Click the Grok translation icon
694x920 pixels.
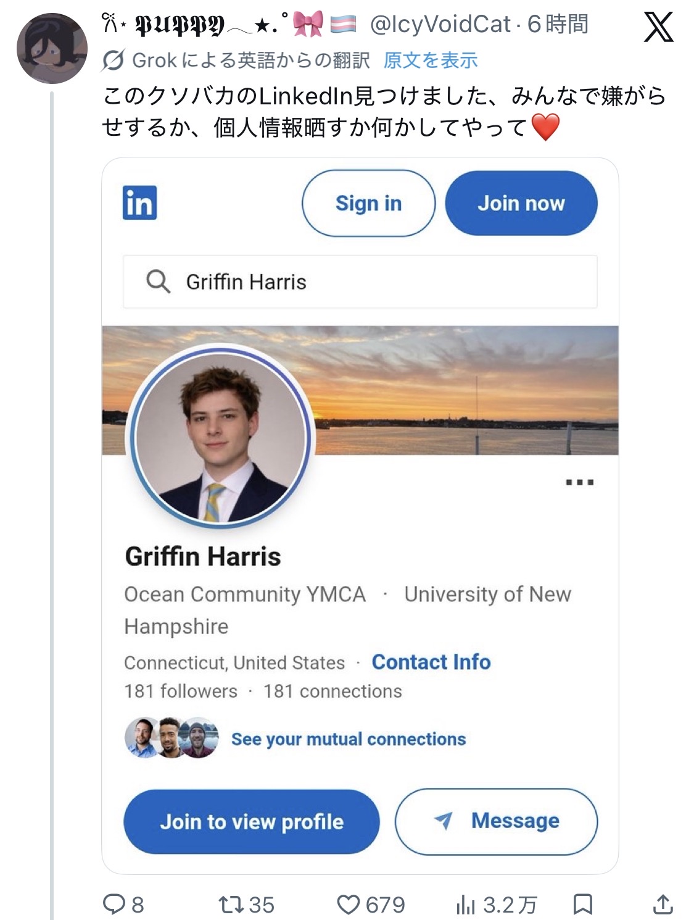(114, 61)
